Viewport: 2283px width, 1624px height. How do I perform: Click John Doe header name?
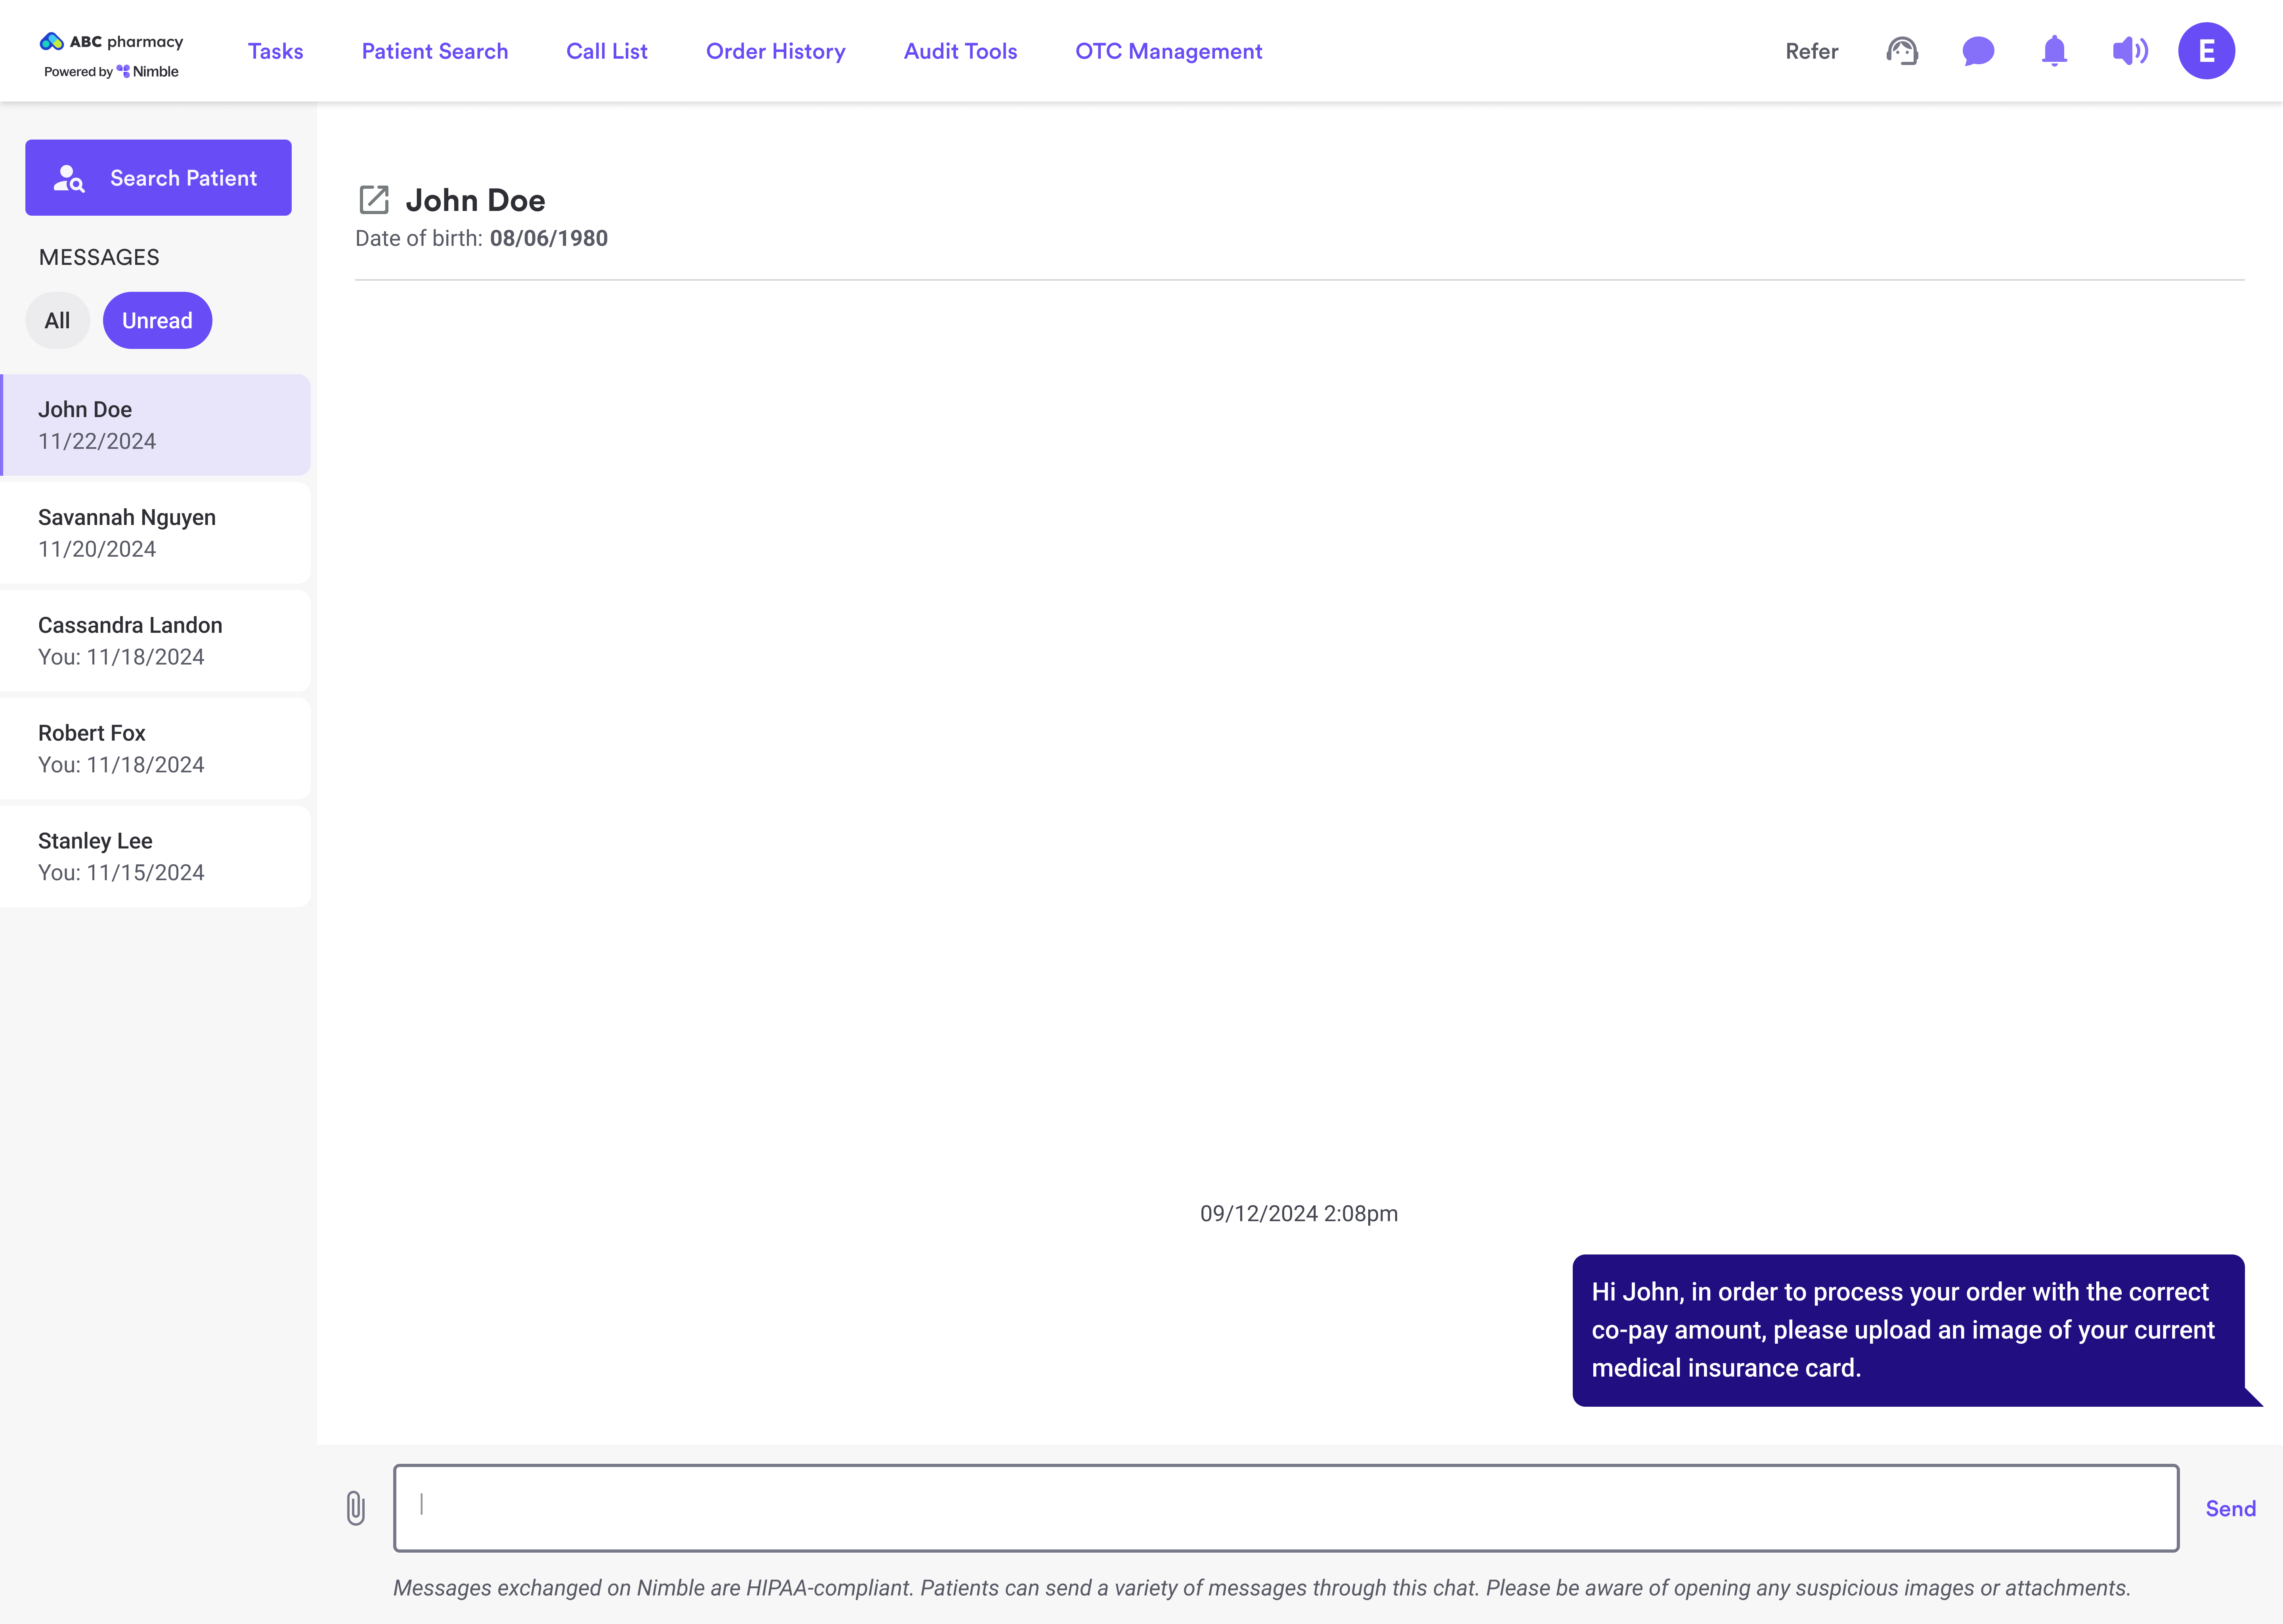pos(475,200)
